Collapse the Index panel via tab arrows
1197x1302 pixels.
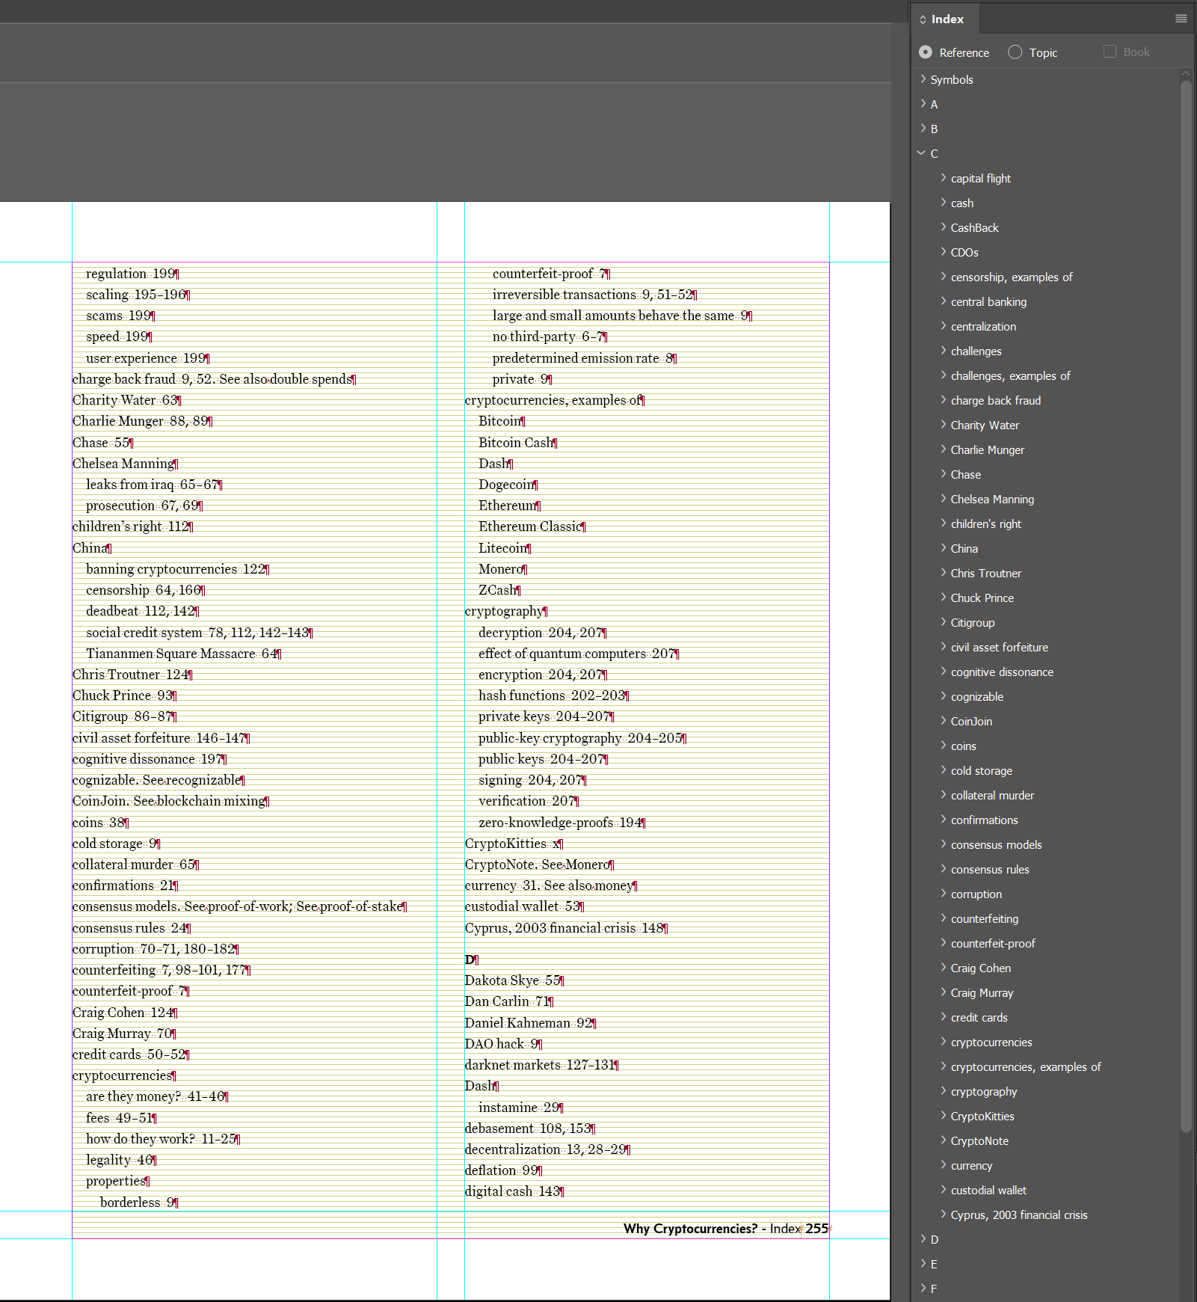click(x=923, y=19)
